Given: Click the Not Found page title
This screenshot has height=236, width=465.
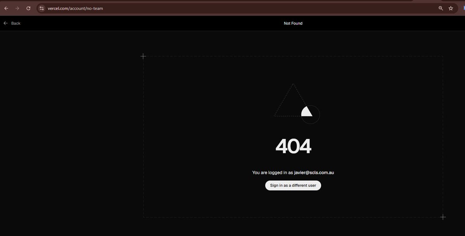Looking at the screenshot, I should (x=293, y=23).
